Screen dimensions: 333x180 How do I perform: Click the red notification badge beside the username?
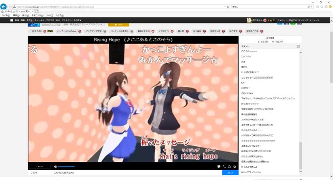[265, 21]
